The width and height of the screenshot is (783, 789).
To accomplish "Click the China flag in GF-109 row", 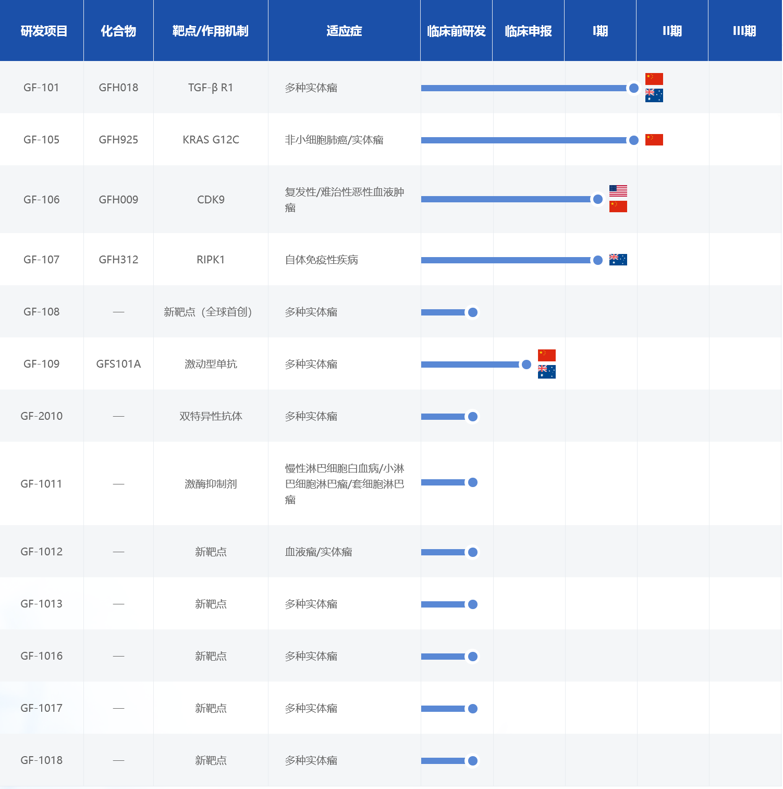I will 546,355.
